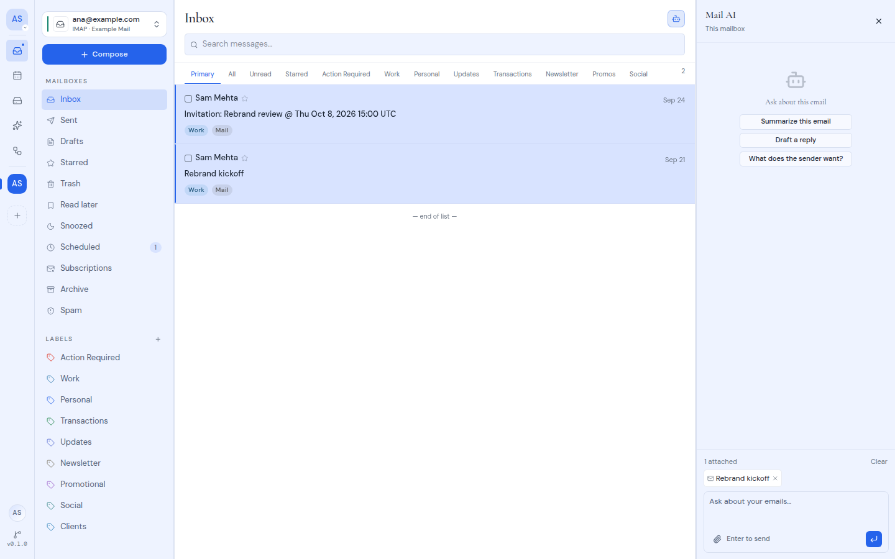
Task: Open the Snoozed mailbox
Action: tap(104, 226)
